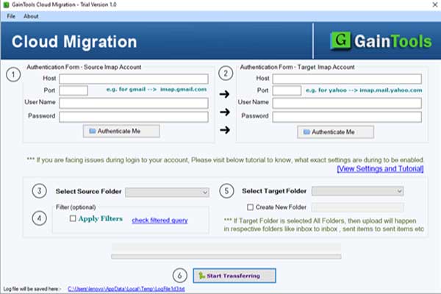Screen dimensions: 441x294
Task: Click the target account Password field
Action: pyautogui.click(x=347, y=117)
